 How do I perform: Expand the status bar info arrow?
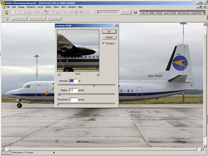(54, 153)
